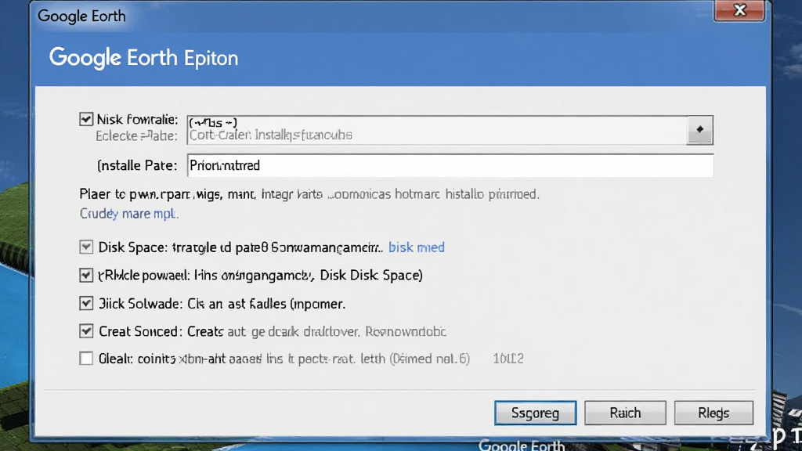Click the Raich button
The height and width of the screenshot is (451, 802).
(625, 413)
